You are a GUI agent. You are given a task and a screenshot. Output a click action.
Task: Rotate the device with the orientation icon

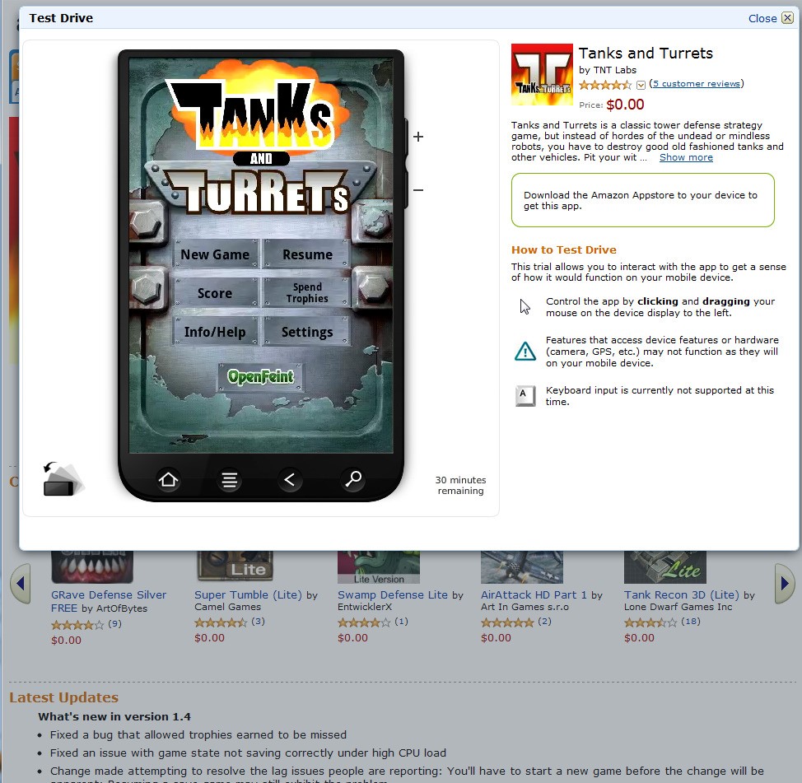click(63, 478)
